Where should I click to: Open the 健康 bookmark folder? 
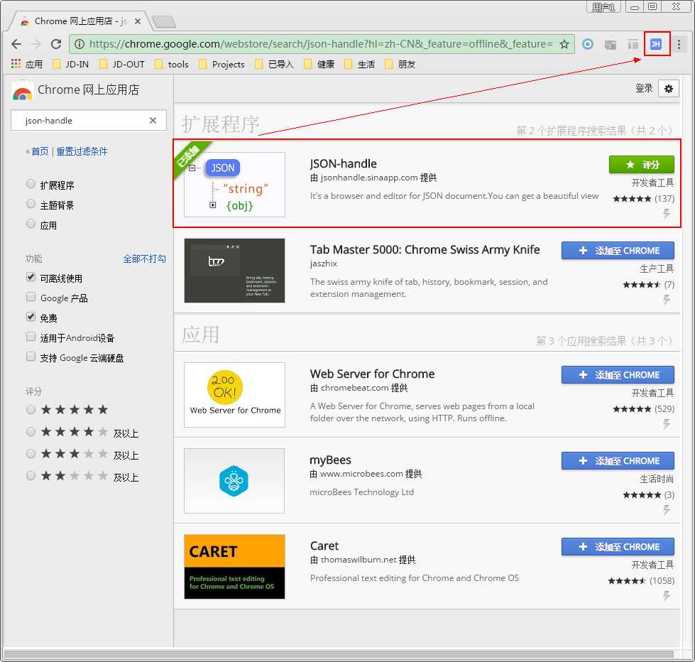tap(319, 65)
